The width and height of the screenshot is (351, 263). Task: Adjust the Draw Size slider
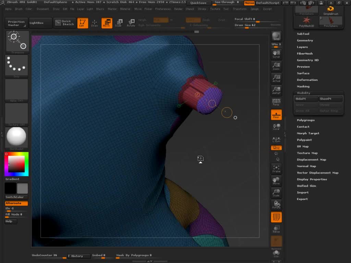[257, 26]
